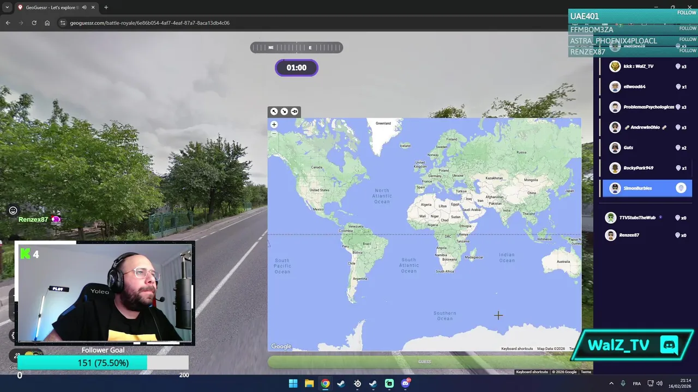Open the street view Terms link
Screen dimensions: 698x392
(586, 372)
